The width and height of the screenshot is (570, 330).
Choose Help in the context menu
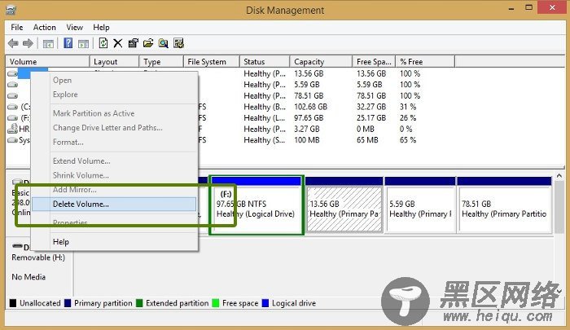61,241
